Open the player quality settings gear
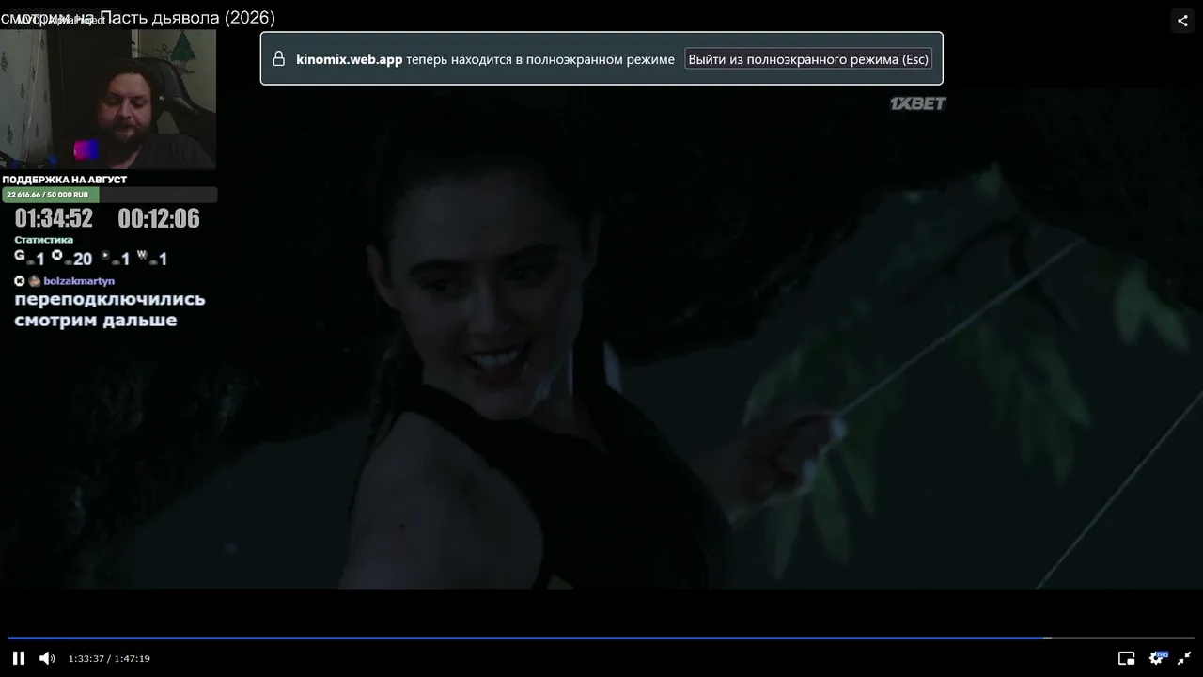 (x=1157, y=658)
